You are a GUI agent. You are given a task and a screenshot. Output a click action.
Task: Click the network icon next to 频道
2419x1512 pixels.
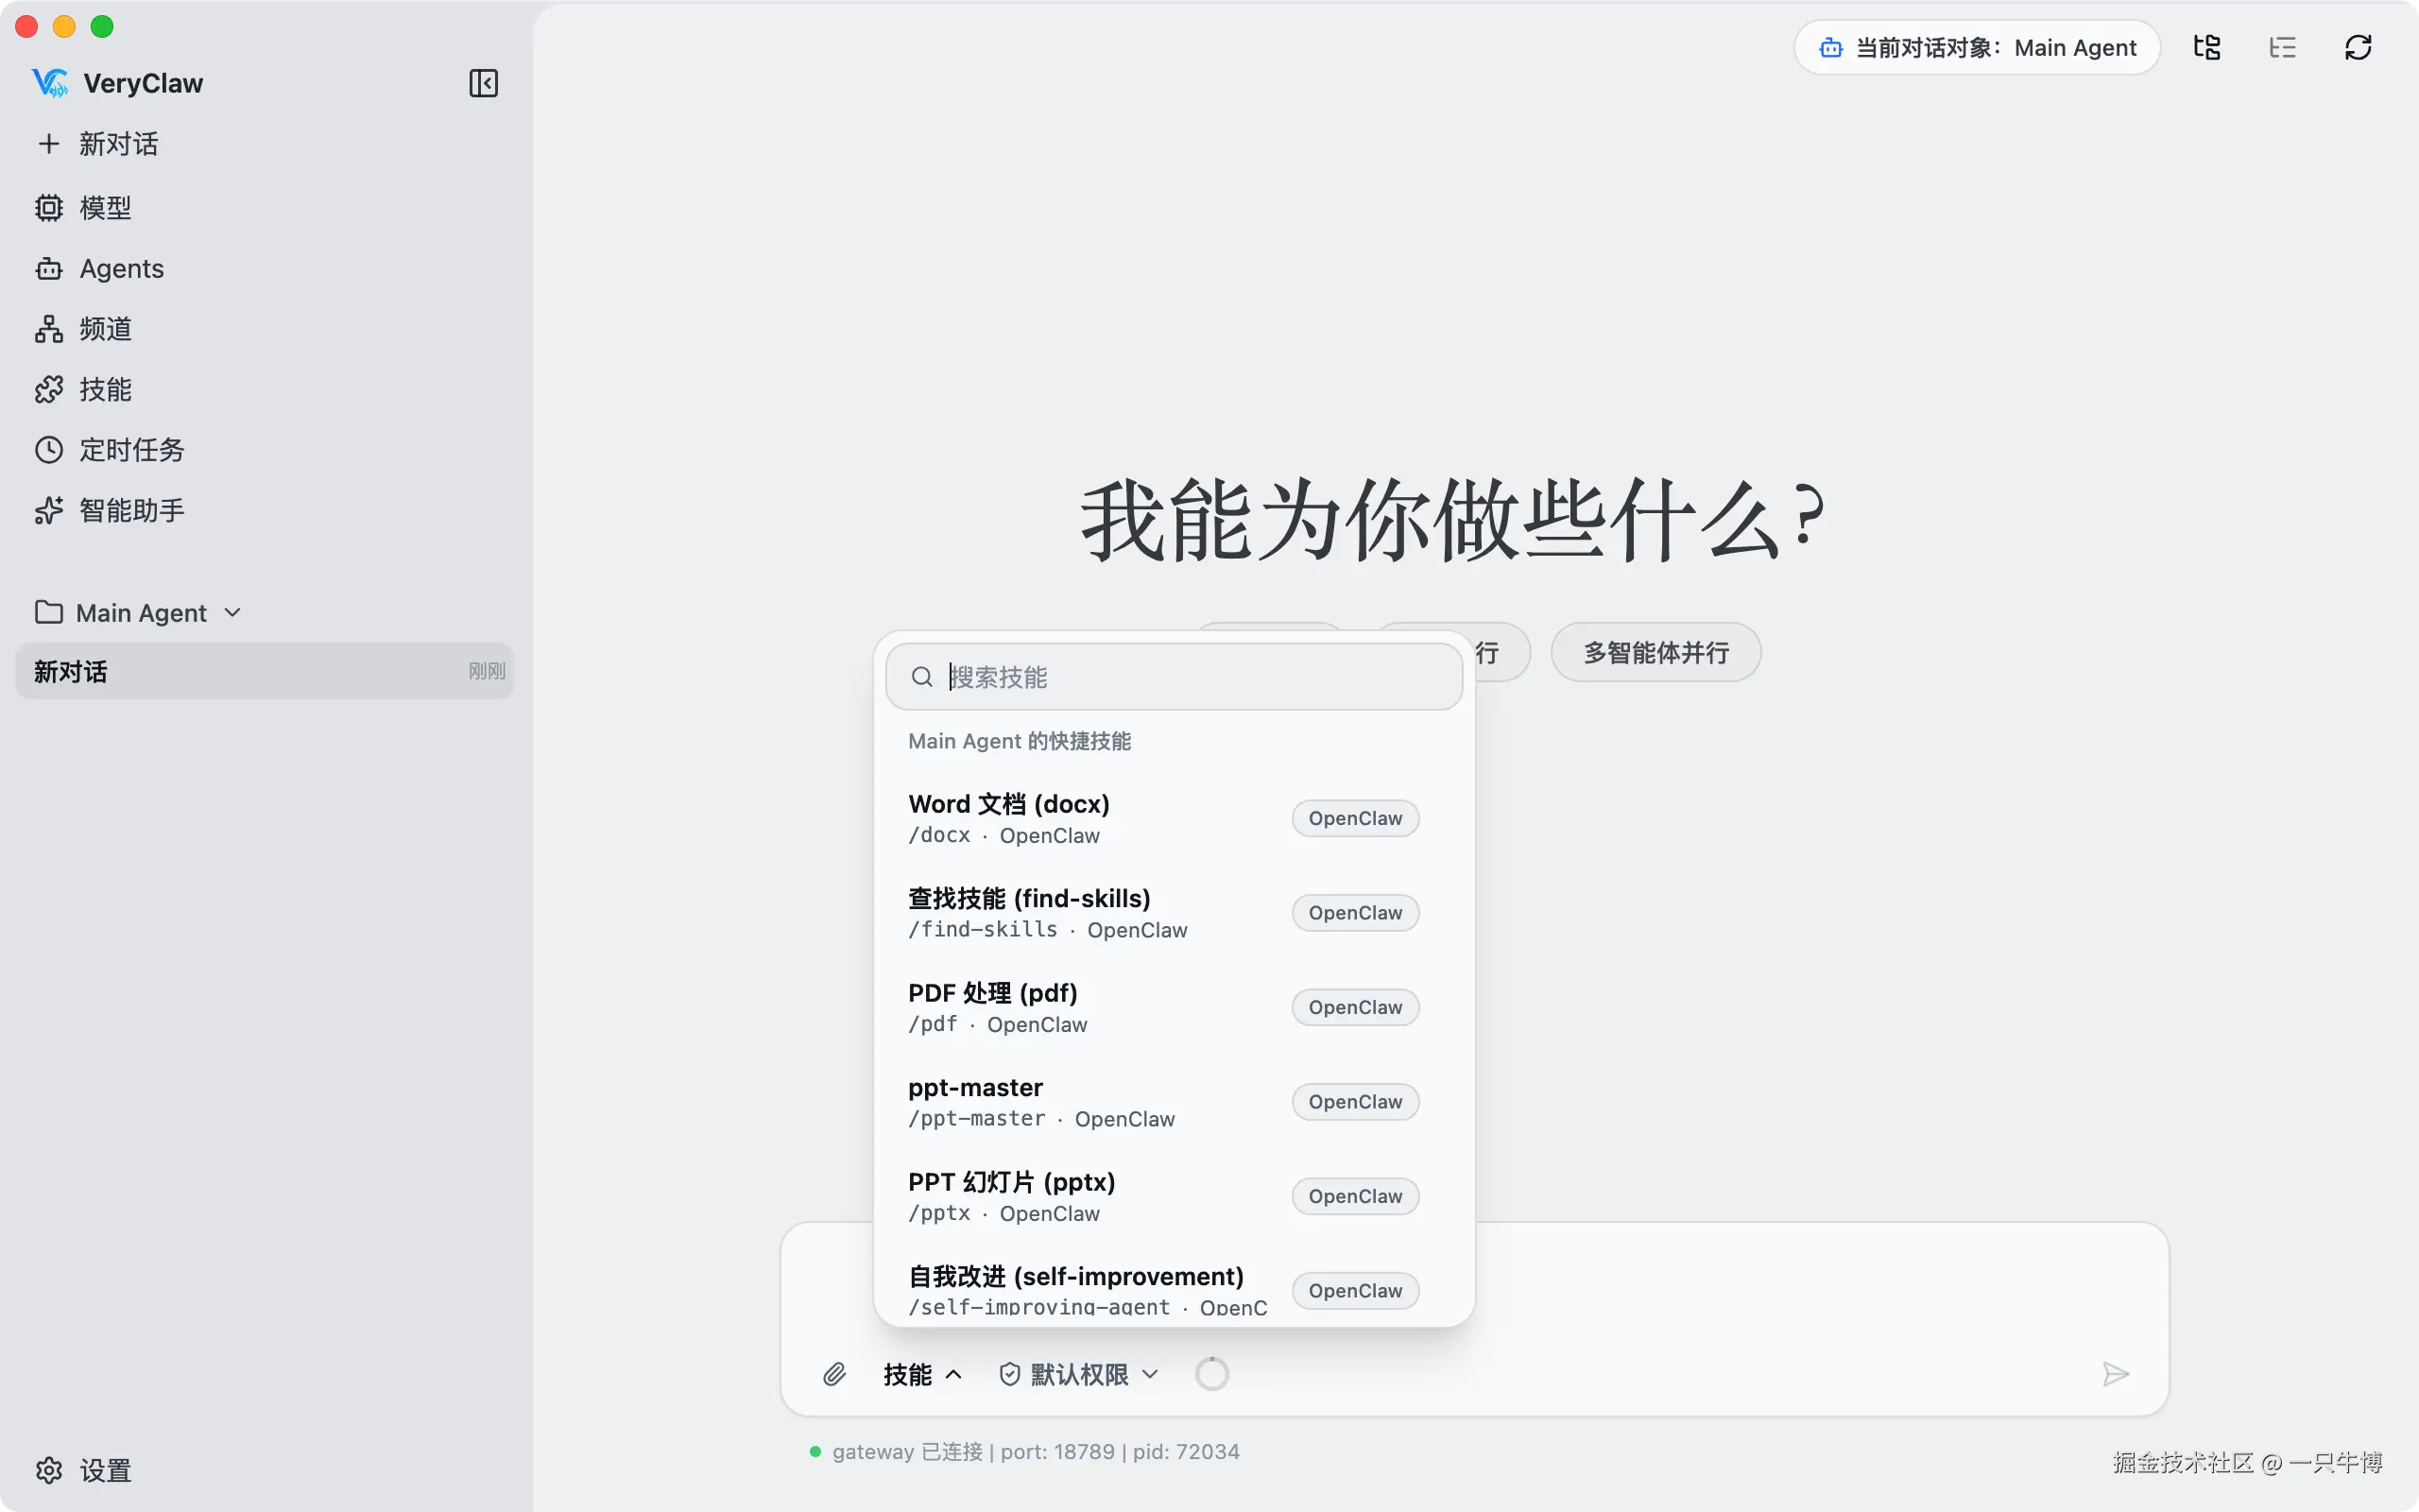pos(49,328)
